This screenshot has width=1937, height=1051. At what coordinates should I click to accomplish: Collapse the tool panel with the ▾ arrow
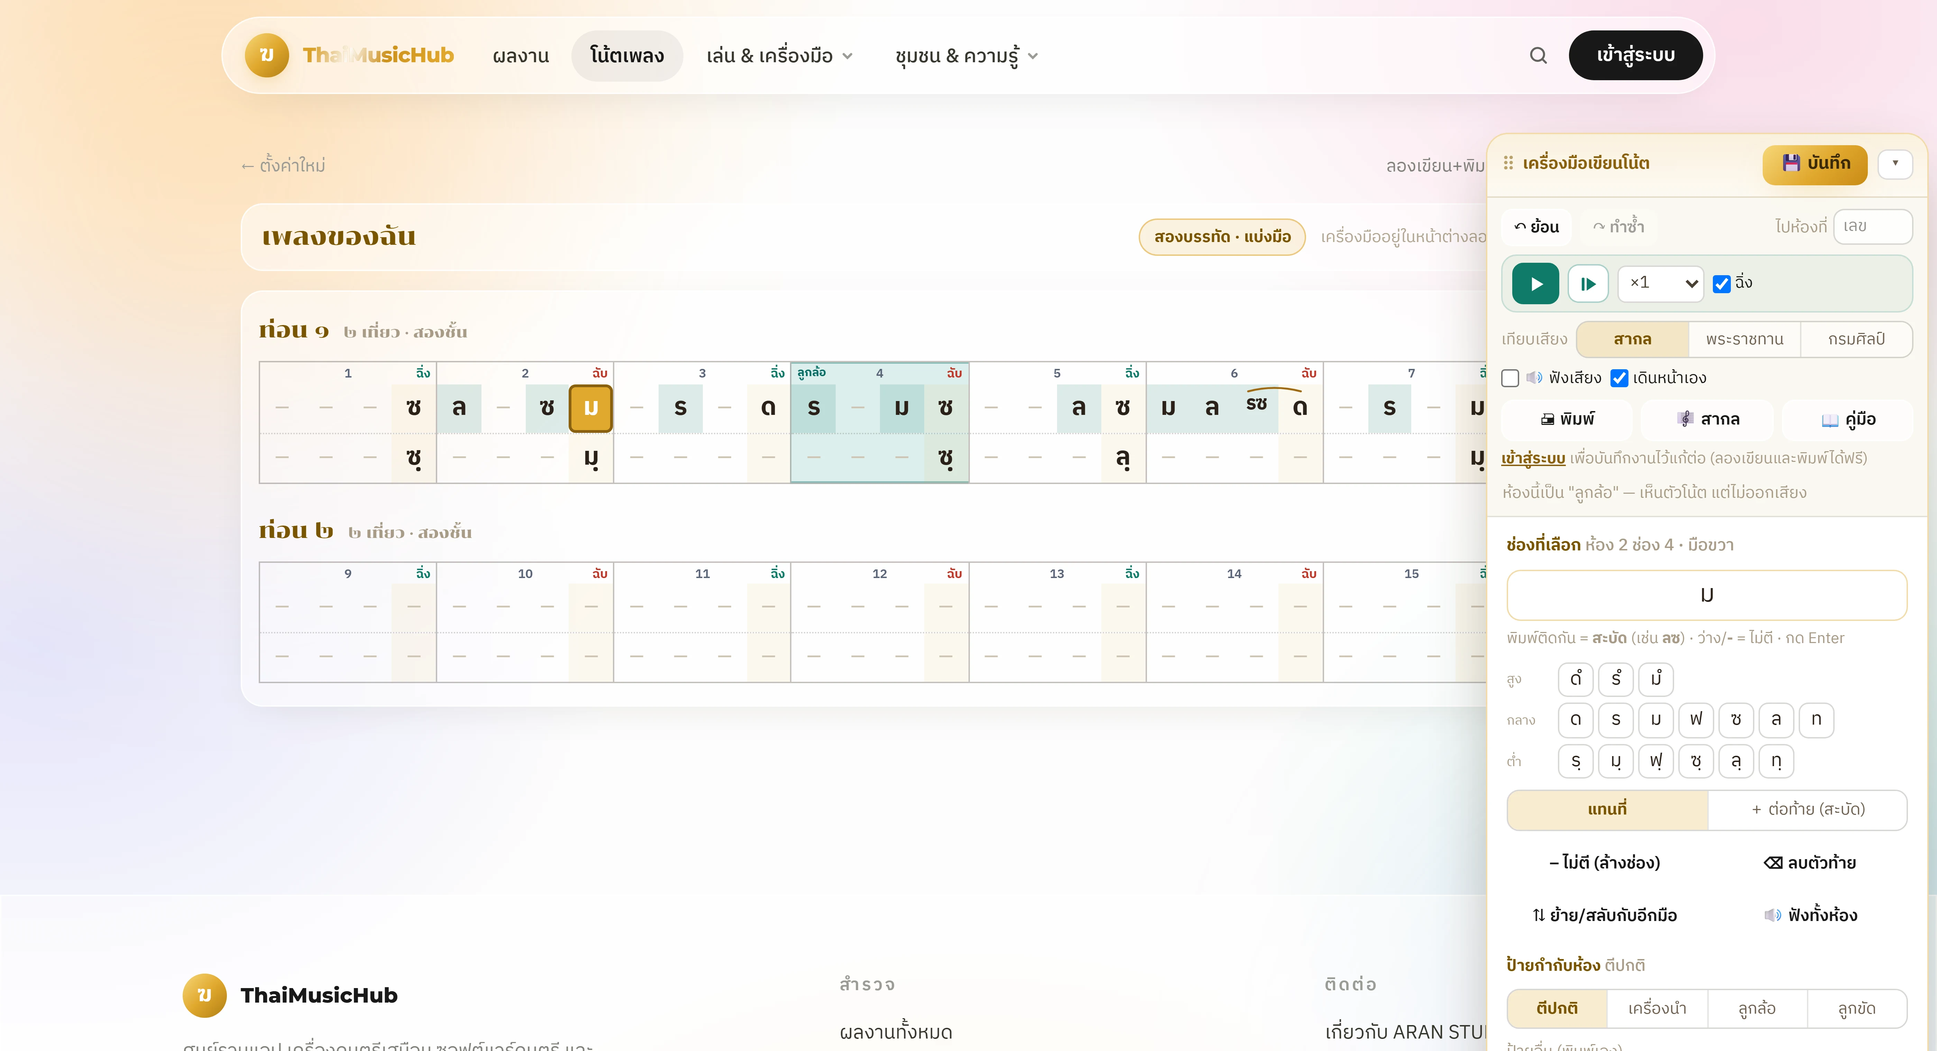tap(1895, 163)
